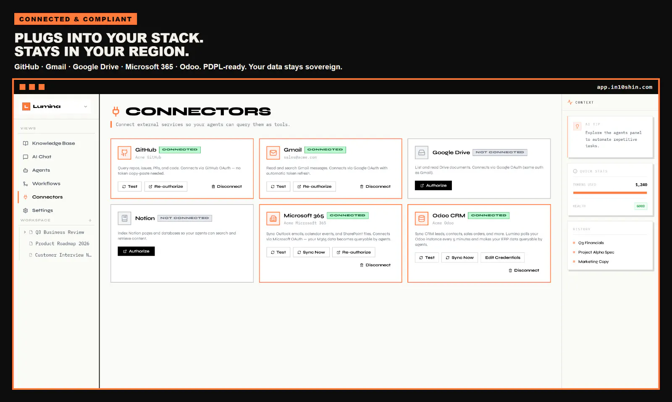Open Q3 Business Review document
Screen dimensions: 672x402
pos(60,232)
